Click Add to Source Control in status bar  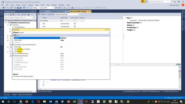pos(174,98)
